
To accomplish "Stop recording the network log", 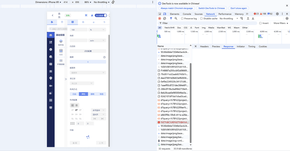I will click(x=159, y=18).
